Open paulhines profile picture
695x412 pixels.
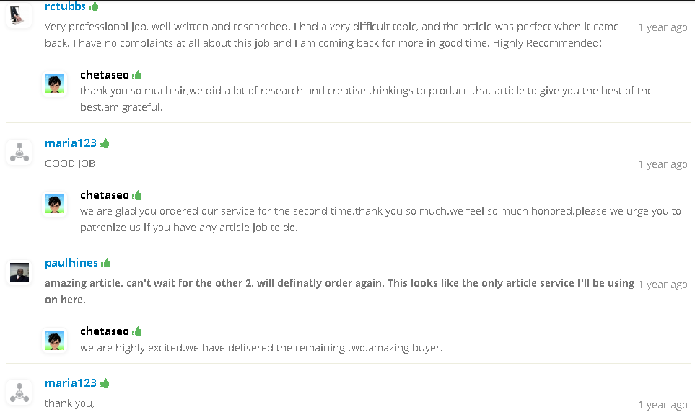pyautogui.click(x=19, y=272)
